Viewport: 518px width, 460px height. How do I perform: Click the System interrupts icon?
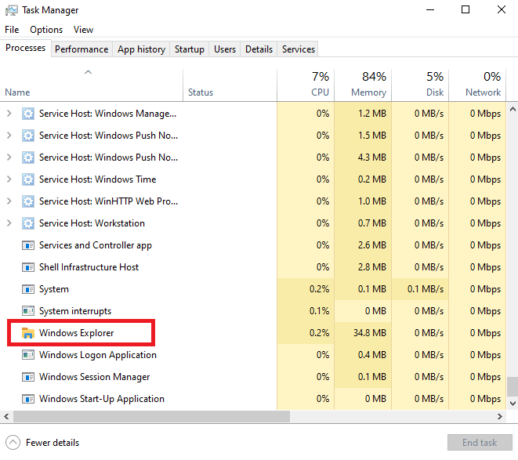pyautogui.click(x=28, y=311)
